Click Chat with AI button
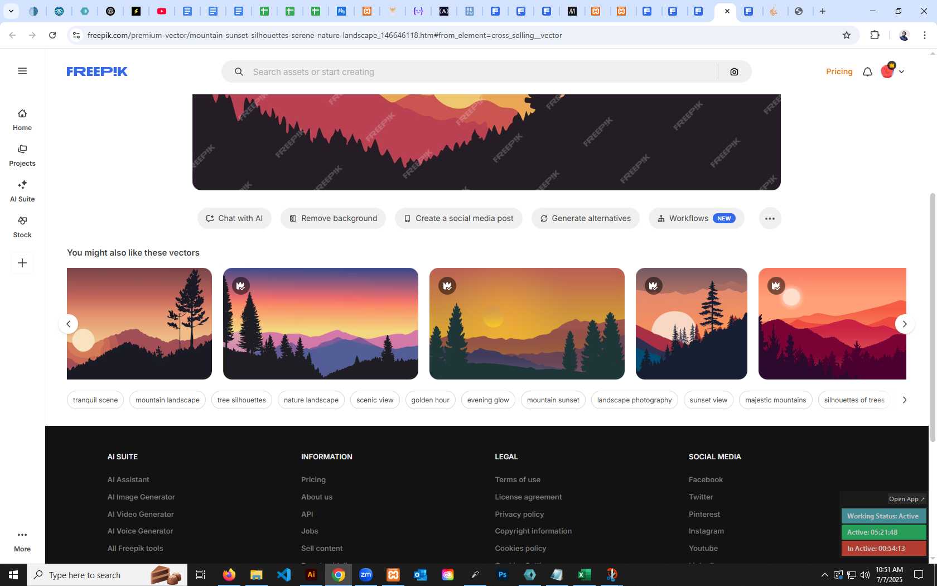Screen dimensions: 937x586 pos(234,218)
